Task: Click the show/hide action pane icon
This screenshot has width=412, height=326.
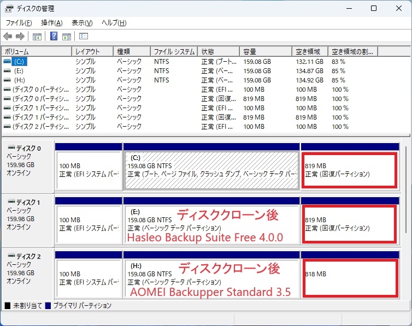Action: (67, 37)
